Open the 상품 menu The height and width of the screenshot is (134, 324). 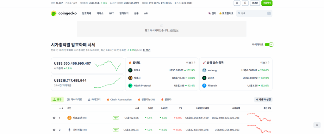[136, 13]
